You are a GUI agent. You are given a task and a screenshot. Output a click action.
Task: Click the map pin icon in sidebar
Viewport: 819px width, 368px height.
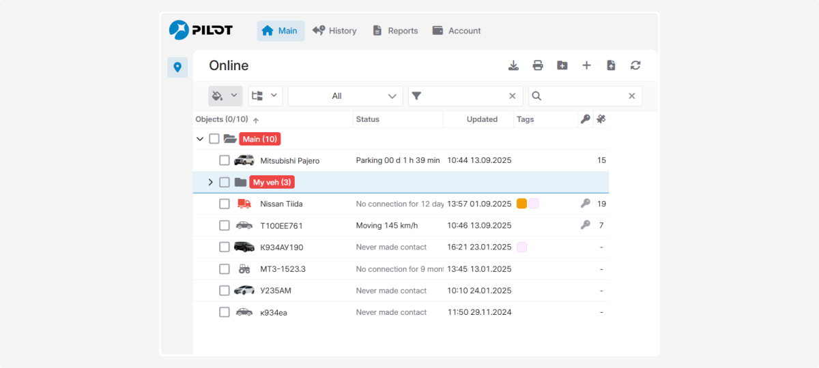tap(177, 67)
